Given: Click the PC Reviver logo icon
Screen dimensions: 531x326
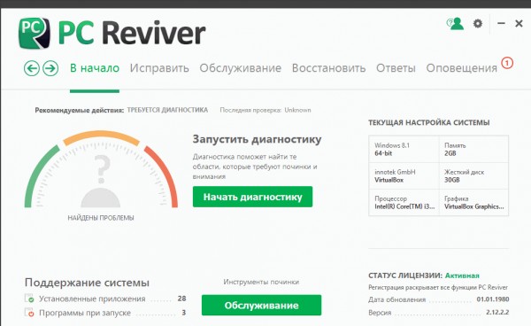Looking at the screenshot, I should point(35,33).
